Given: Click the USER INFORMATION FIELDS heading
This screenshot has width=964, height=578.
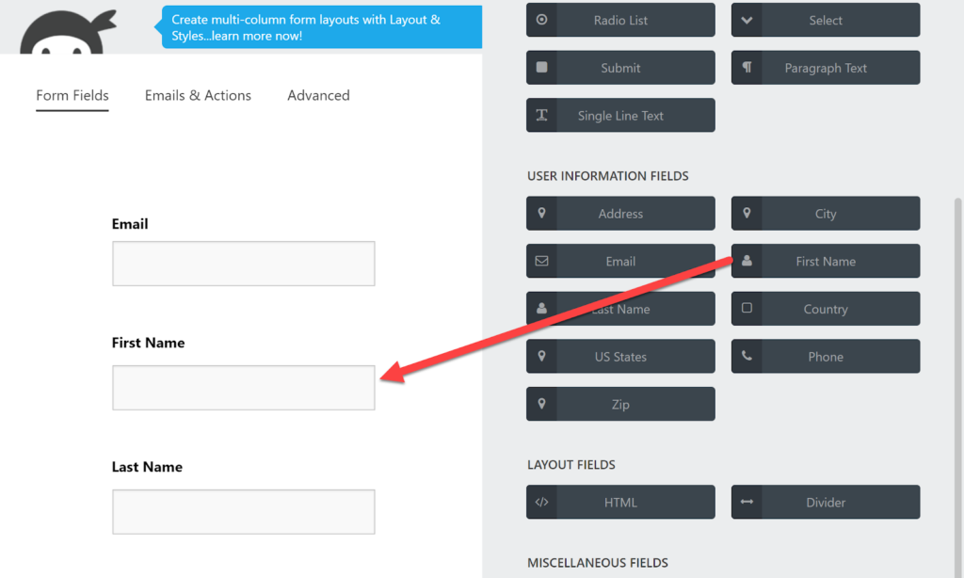Looking at the screenshot, I should pos(607,176).
